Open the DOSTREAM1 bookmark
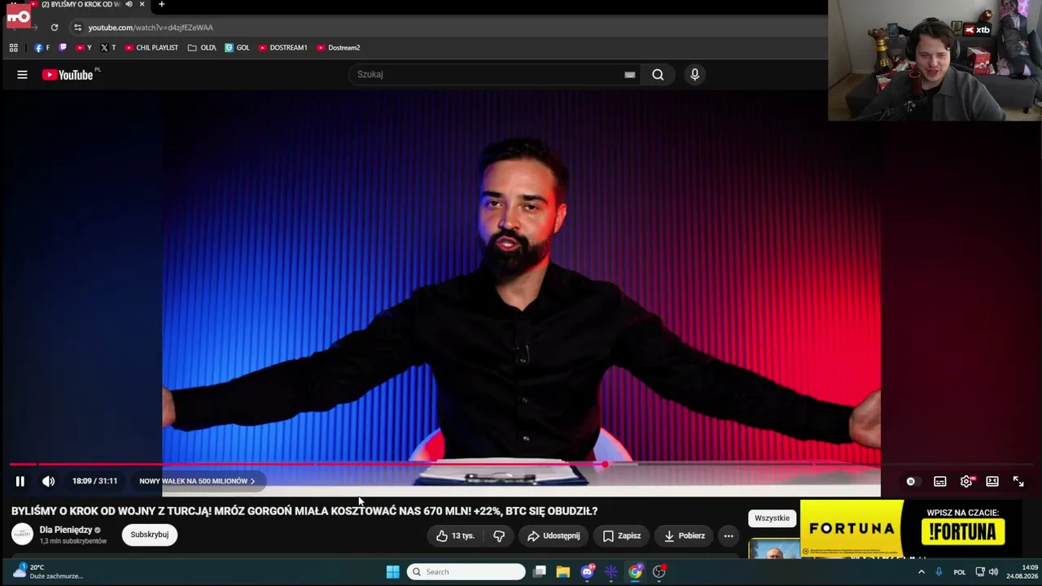 coord(282,48)
